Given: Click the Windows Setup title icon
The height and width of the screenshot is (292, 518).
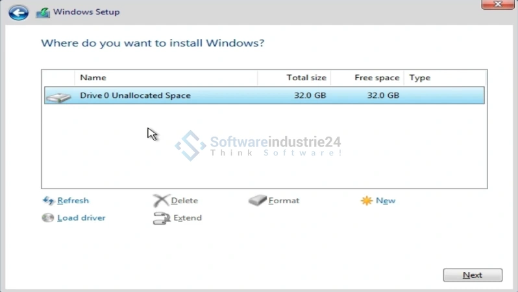Looking at the screenshot, I should click(43, 12).
